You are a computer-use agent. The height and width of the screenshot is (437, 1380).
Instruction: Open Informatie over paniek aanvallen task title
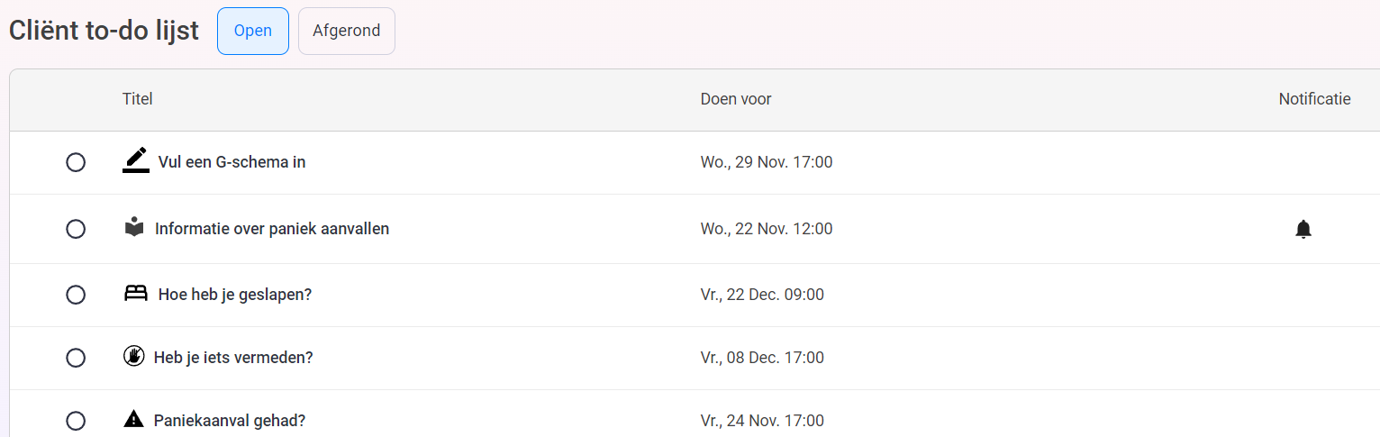click(272, 229)
